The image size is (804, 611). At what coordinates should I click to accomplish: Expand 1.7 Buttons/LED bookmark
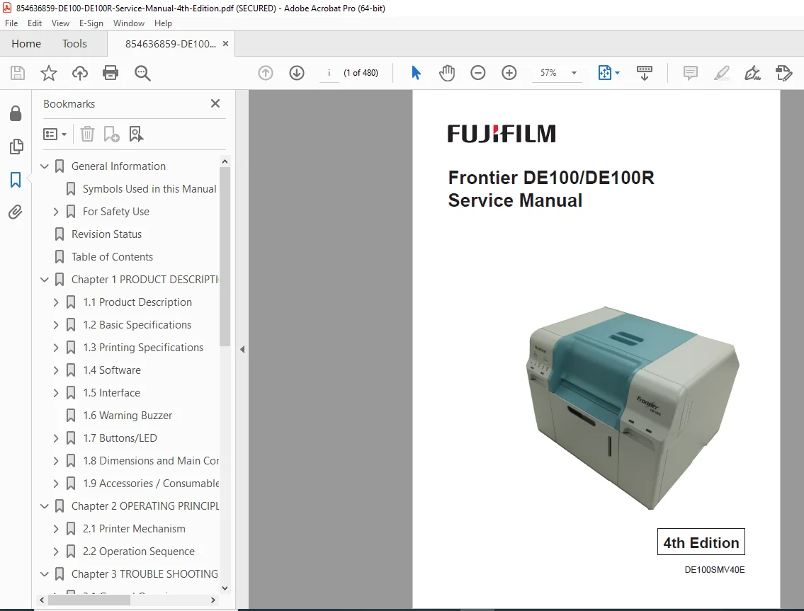point(56,438)
